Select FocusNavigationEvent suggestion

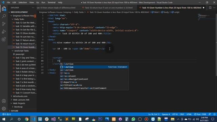point(94,79)
